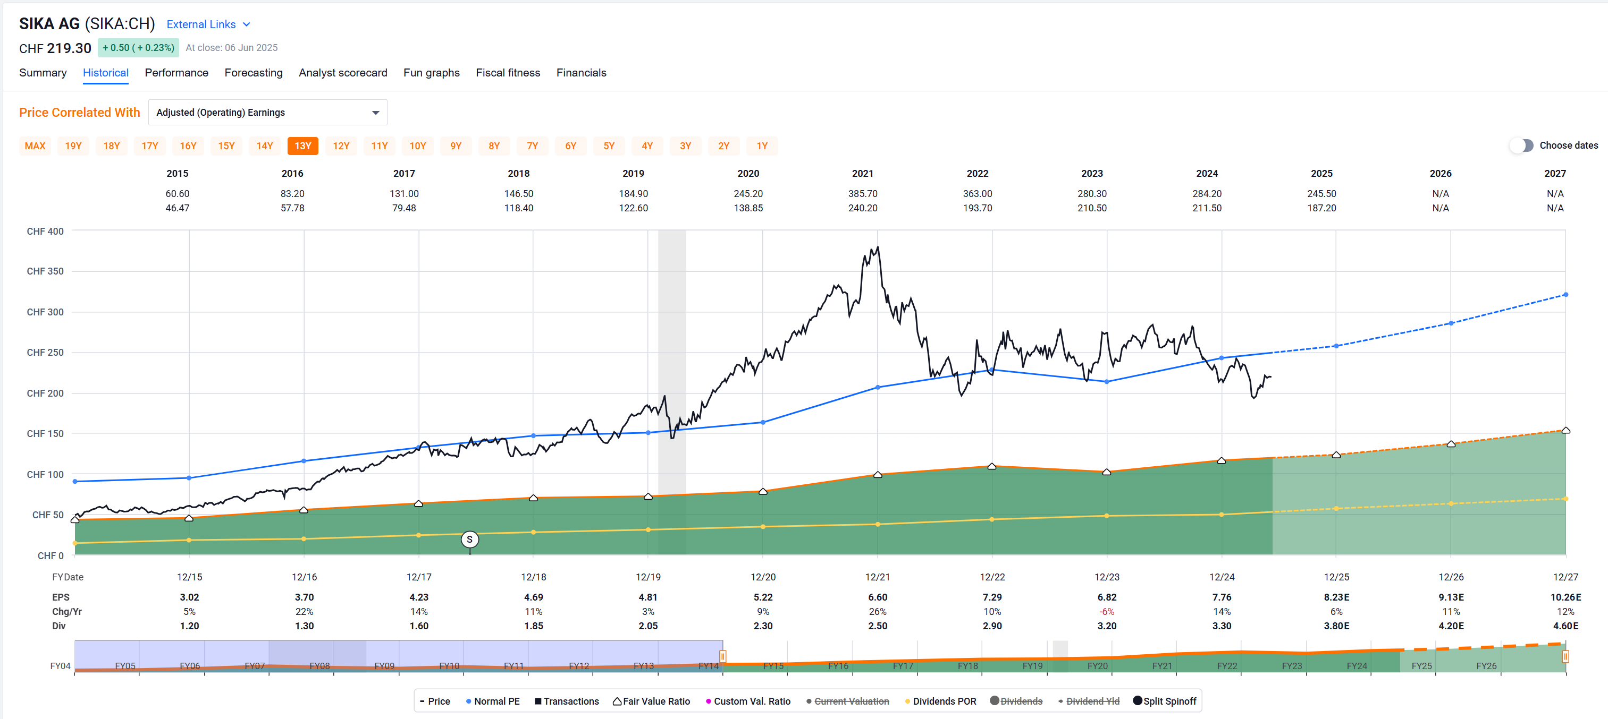Viewport: 1608px width, 719px height.
Task: Open the Adjusted (Operating) Earnings combo box
Action: pyautogui.click(x=268, y=112)
